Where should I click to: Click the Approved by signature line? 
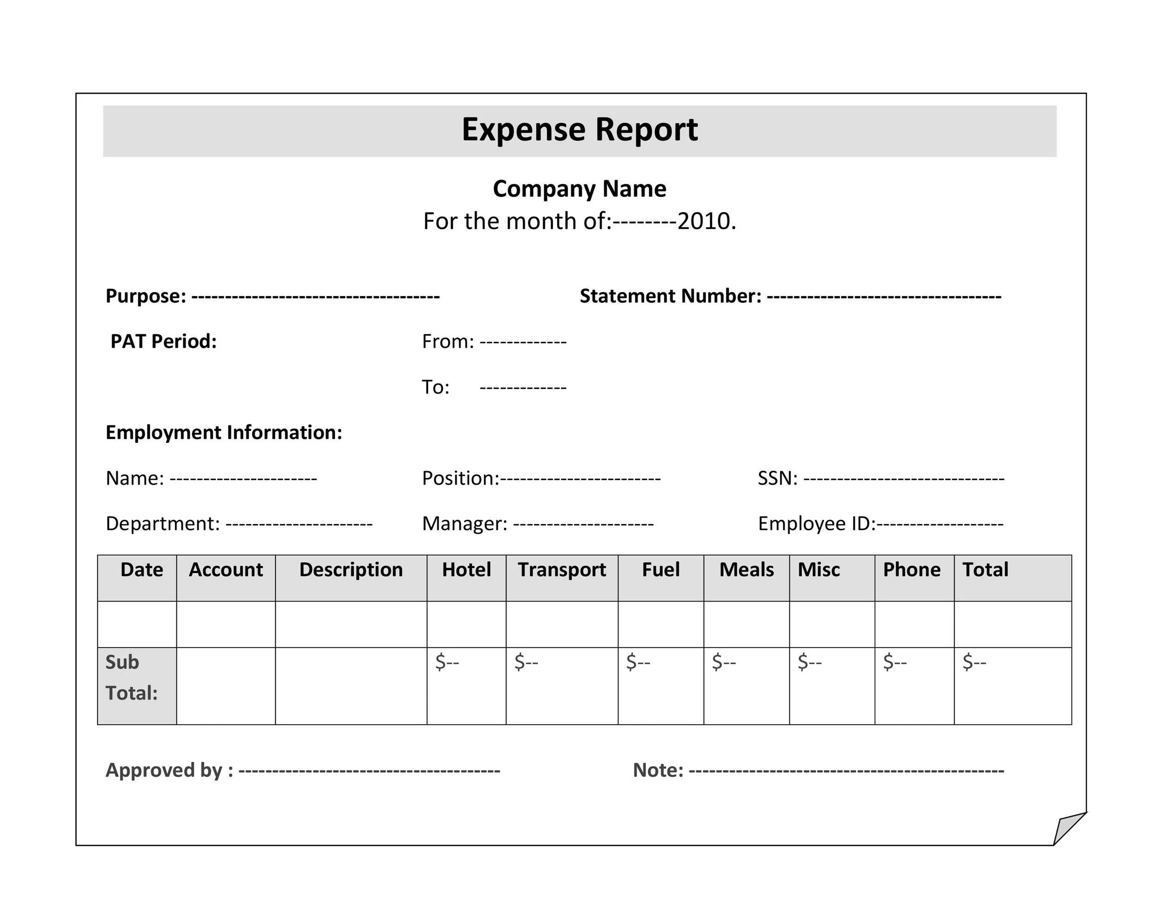368,771
